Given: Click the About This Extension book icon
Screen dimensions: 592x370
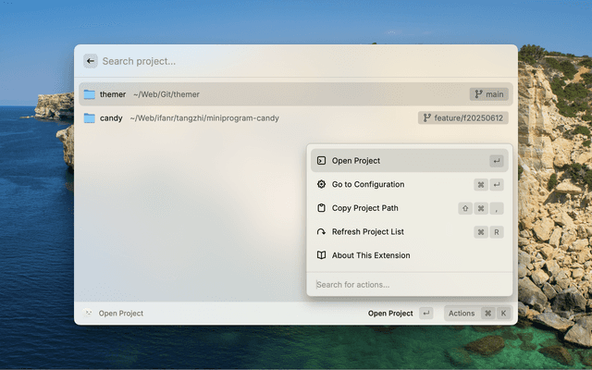Looking at the screenshot, I should 321,255.
